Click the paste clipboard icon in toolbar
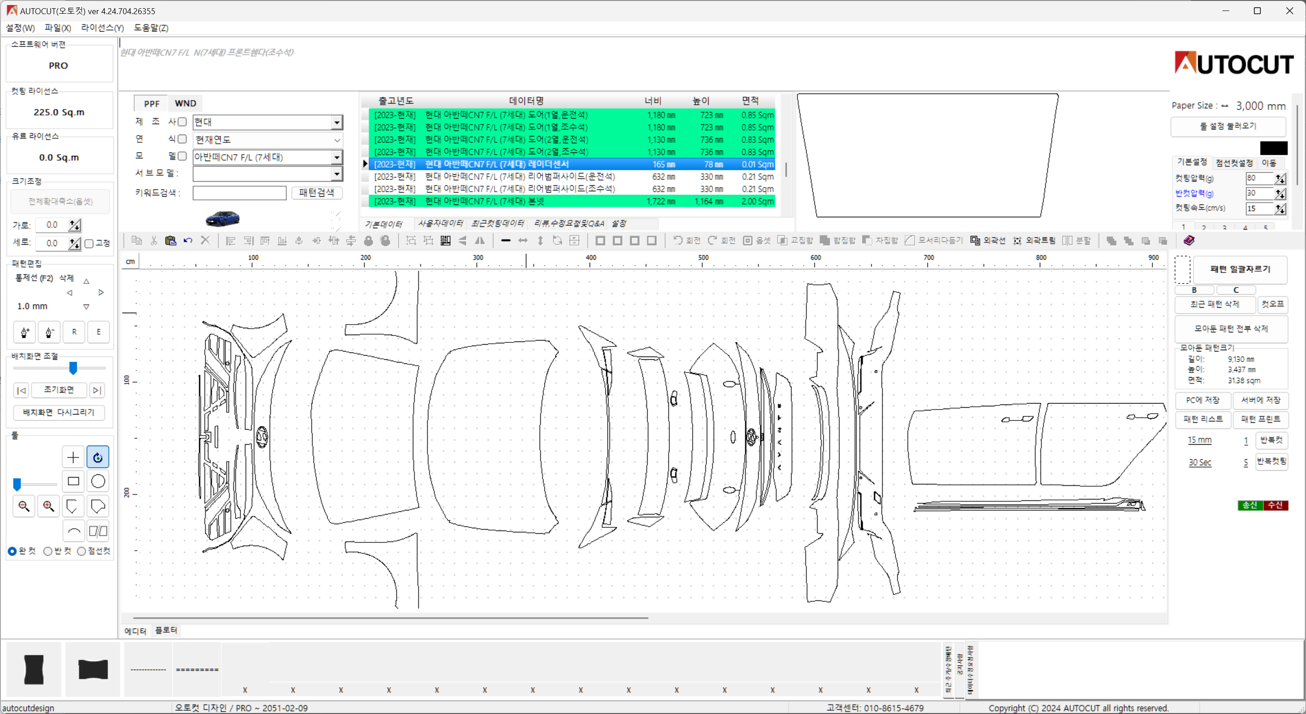Image resolution: width=1306 pixels, height=714 pixels. point(170,241)
